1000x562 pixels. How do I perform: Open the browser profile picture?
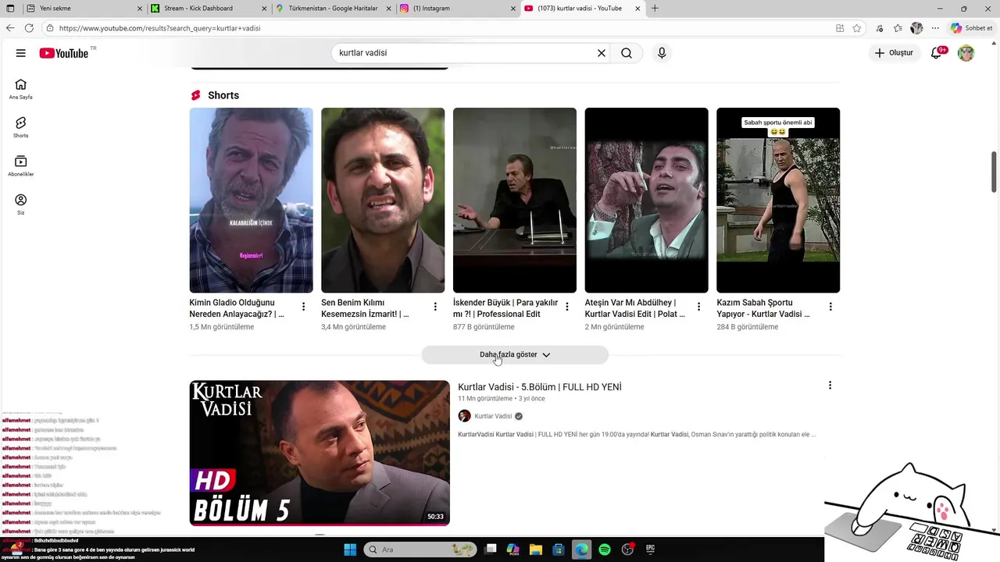(916, 28)
